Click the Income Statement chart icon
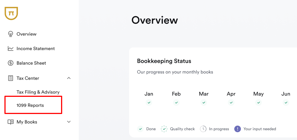This screenshot has height=140, width=297. [x=11, y=49]
